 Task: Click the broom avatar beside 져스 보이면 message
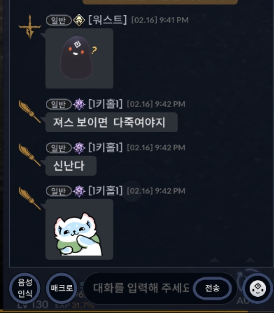point(30,111)
